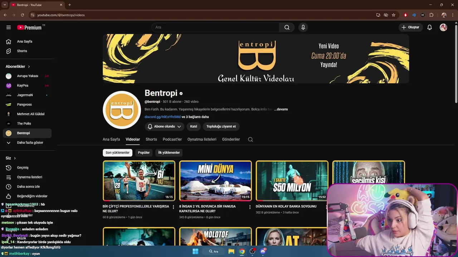Viewport: 458px width, 257px height.
Task: Bookmark this page with the star icon
Action: click(x=394, y=15)
